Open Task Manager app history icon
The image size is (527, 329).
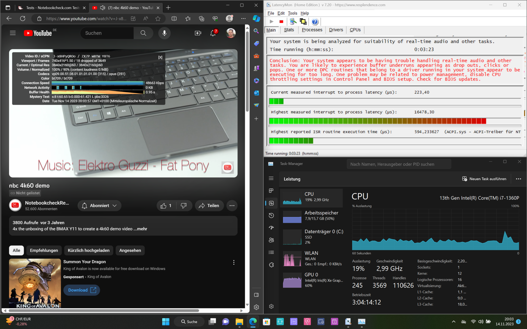point(271,215)
